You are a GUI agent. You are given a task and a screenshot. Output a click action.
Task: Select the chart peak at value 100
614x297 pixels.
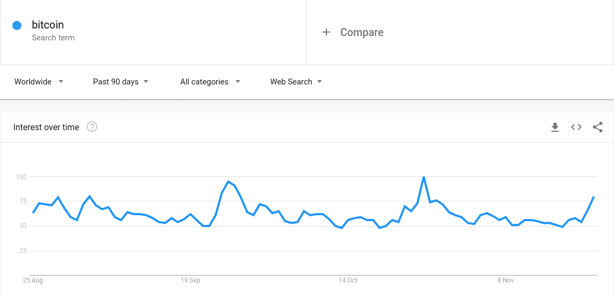[x=424, y=177]
